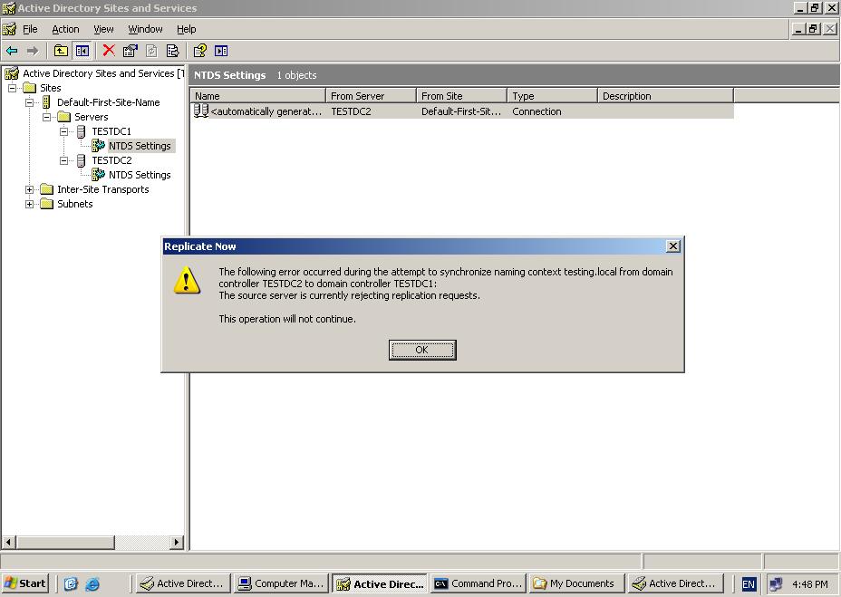Sort list by From Site column header
This screenshot has width=841, height=597.
click(x=462, y=96)
